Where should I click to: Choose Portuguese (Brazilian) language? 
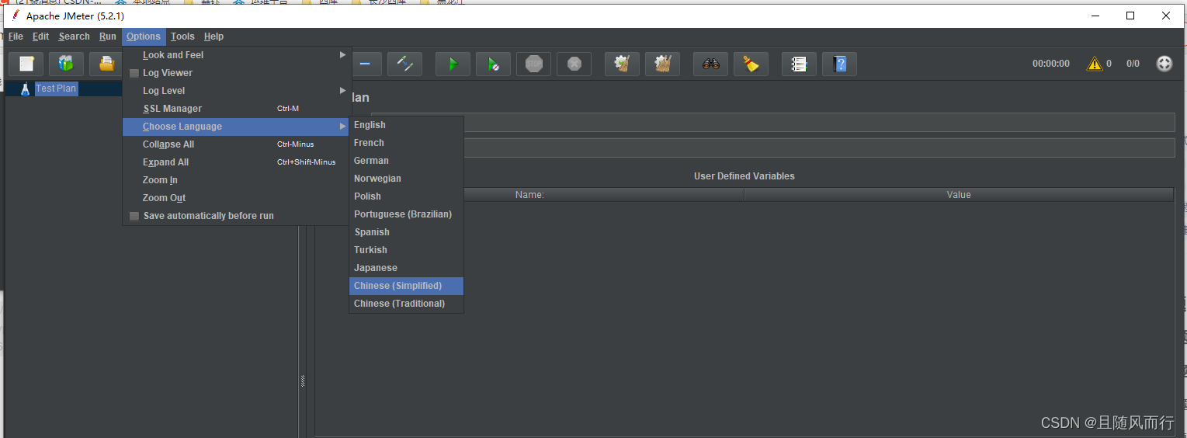(x=406, y=214)
